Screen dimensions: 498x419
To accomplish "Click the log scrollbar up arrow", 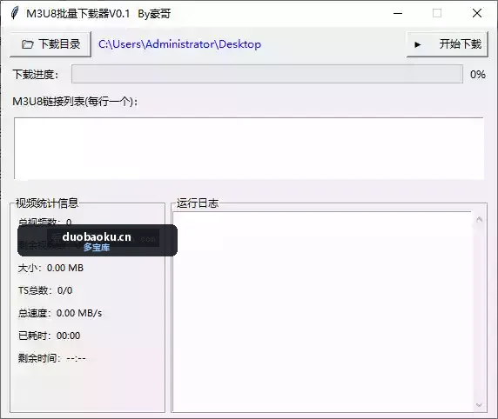I will [479, 219].
